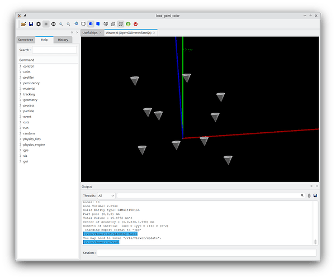This screenshot has width=336, height=279.
Task: Close the viewer-0 tab
Action: point(154,32)
